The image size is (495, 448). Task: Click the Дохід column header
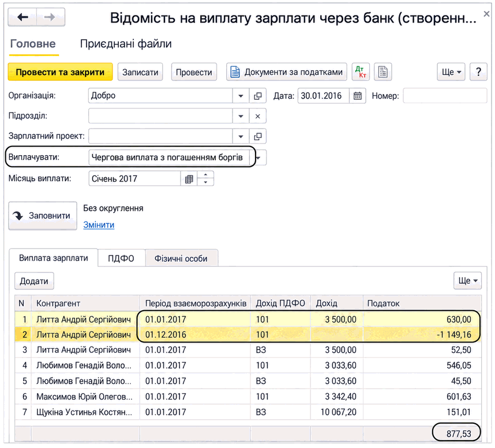coord(337,303)
